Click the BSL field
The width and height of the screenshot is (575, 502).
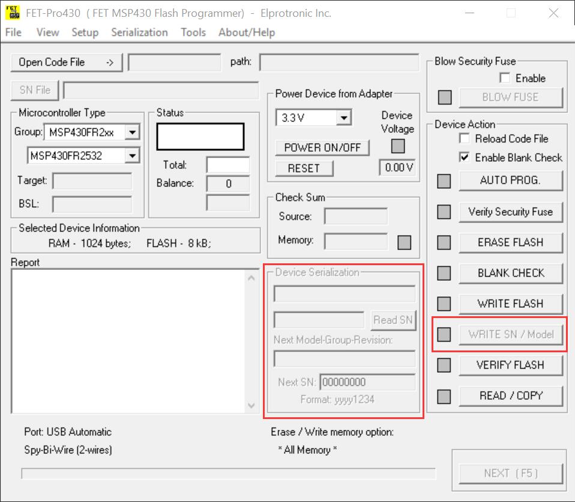pyautogui.click(x=92, y=204)
